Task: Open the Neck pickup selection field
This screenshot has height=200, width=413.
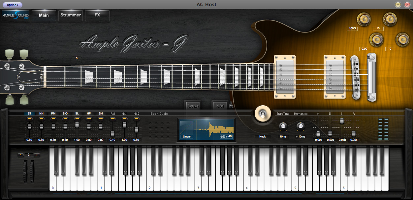Action: coord(263,137)
